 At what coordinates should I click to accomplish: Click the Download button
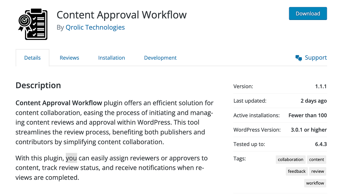tap(308, 13)
